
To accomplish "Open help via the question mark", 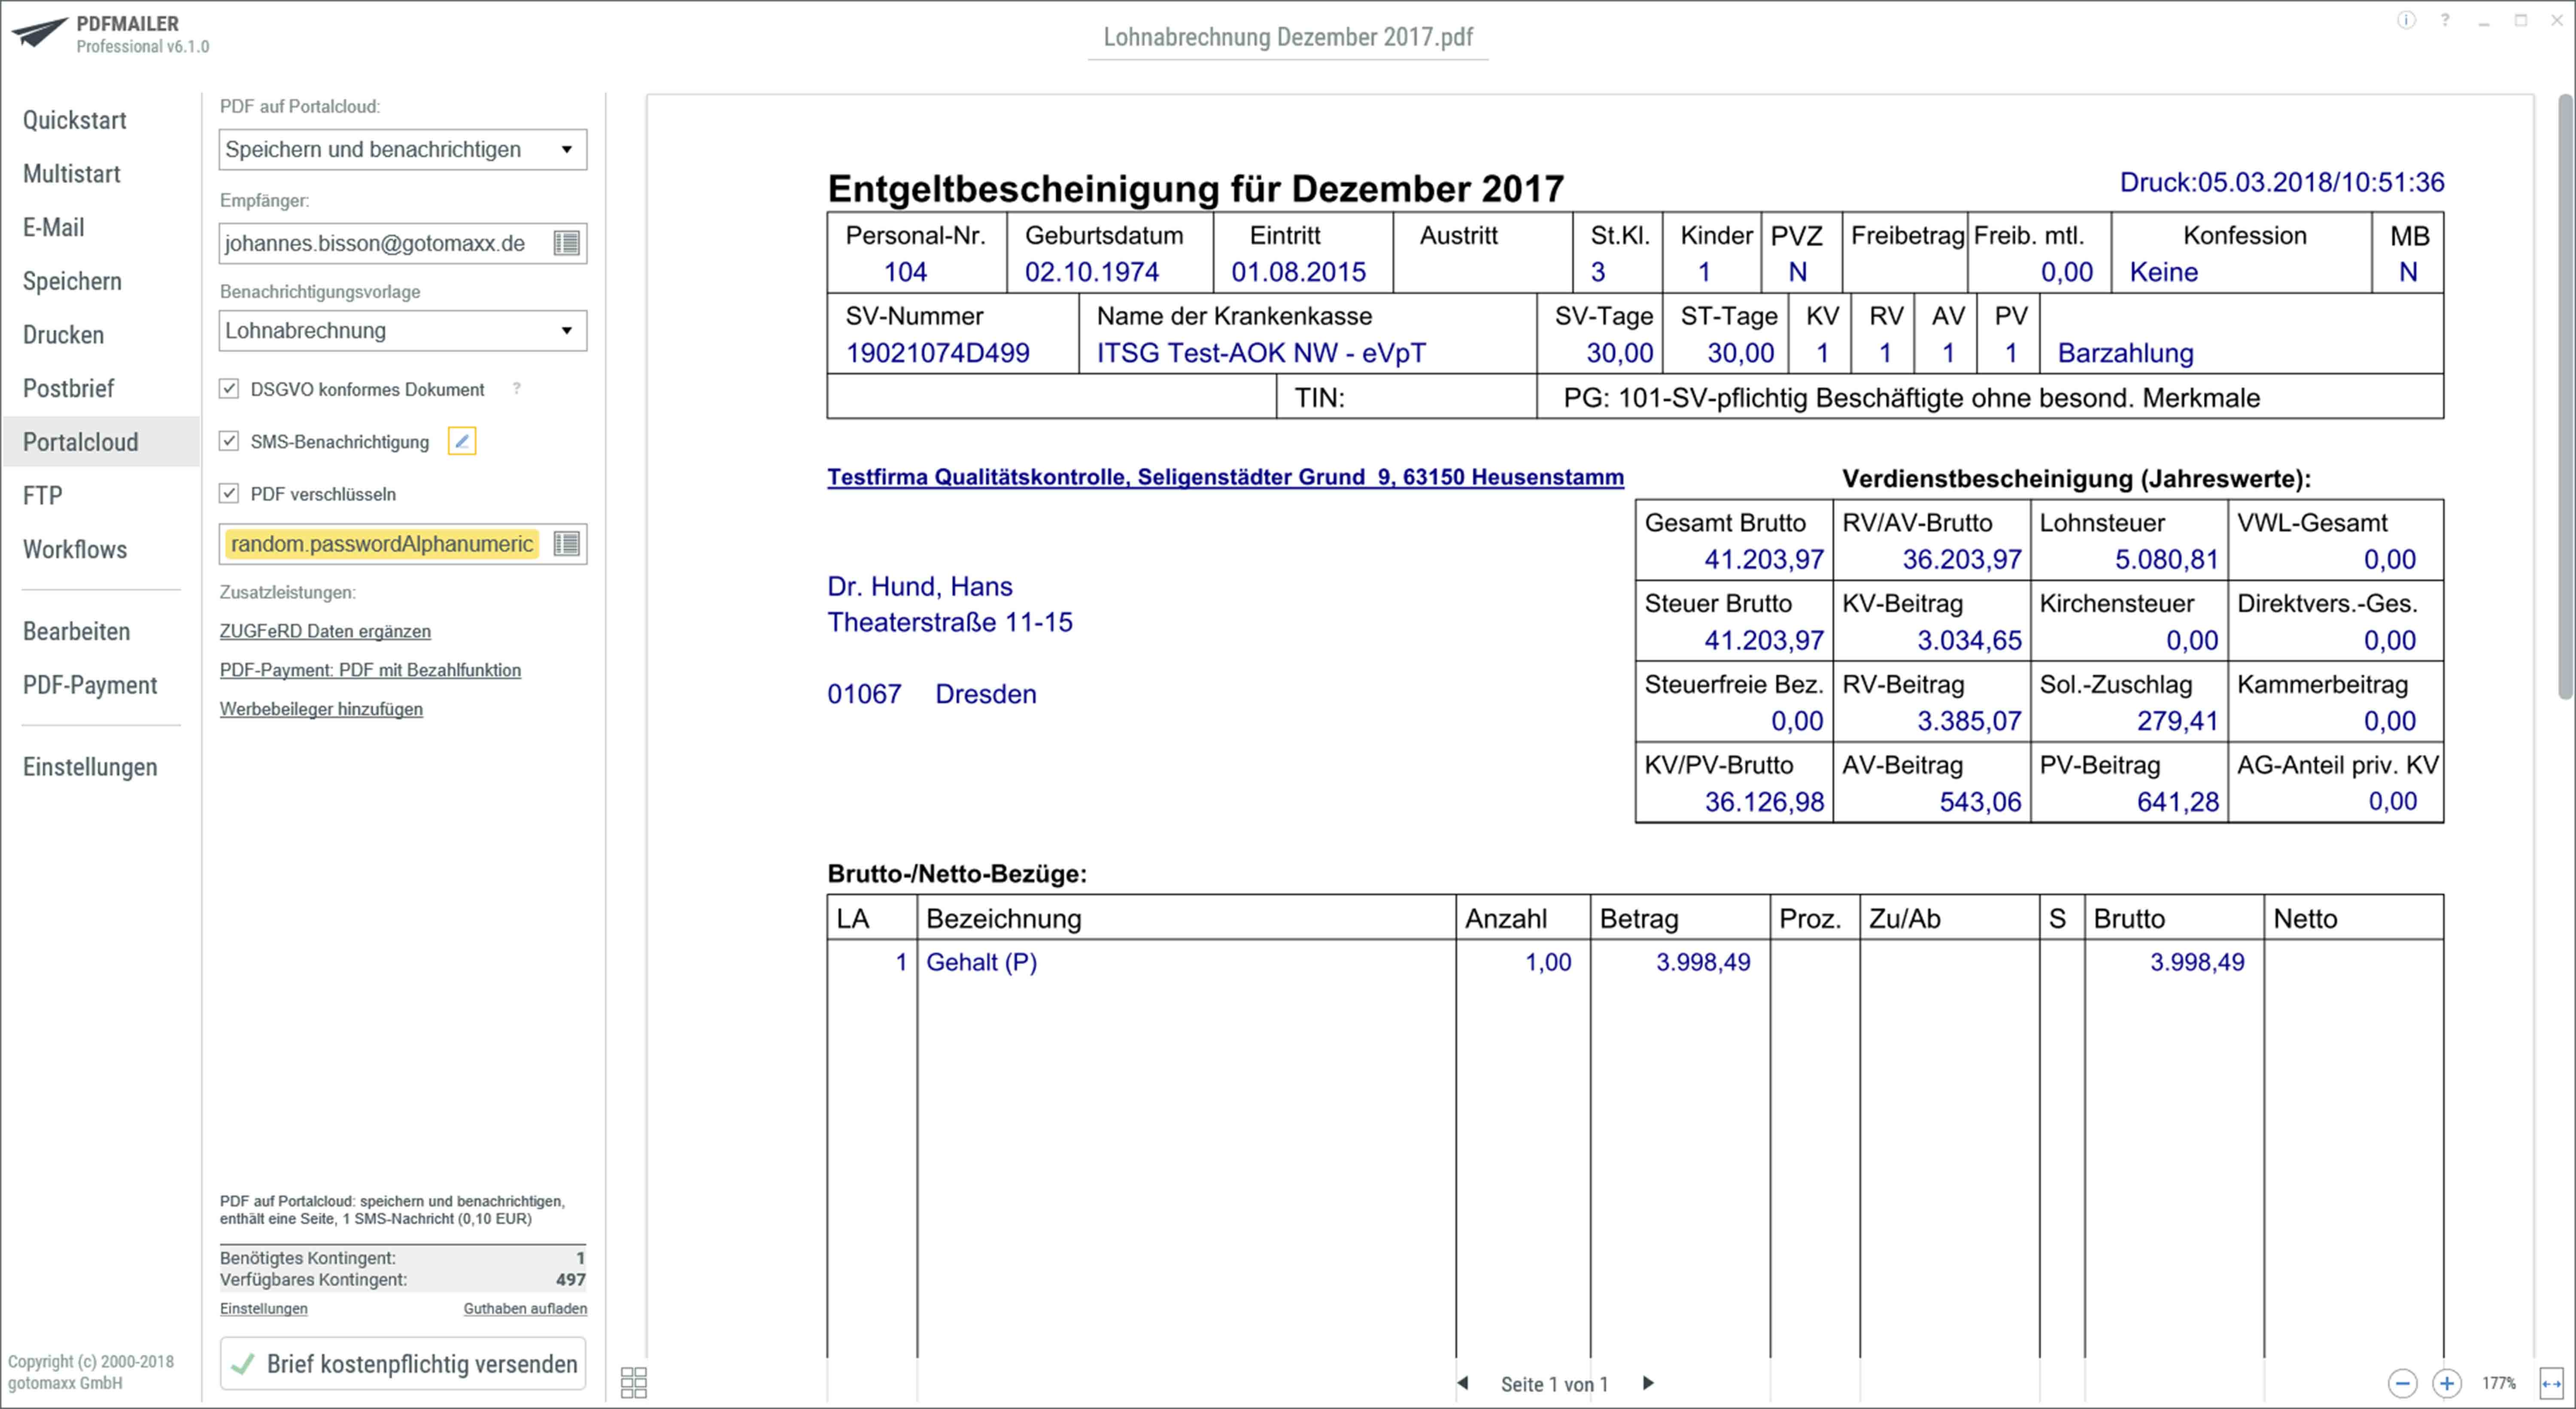I will pyautogui.click(x=2444, y=20).
